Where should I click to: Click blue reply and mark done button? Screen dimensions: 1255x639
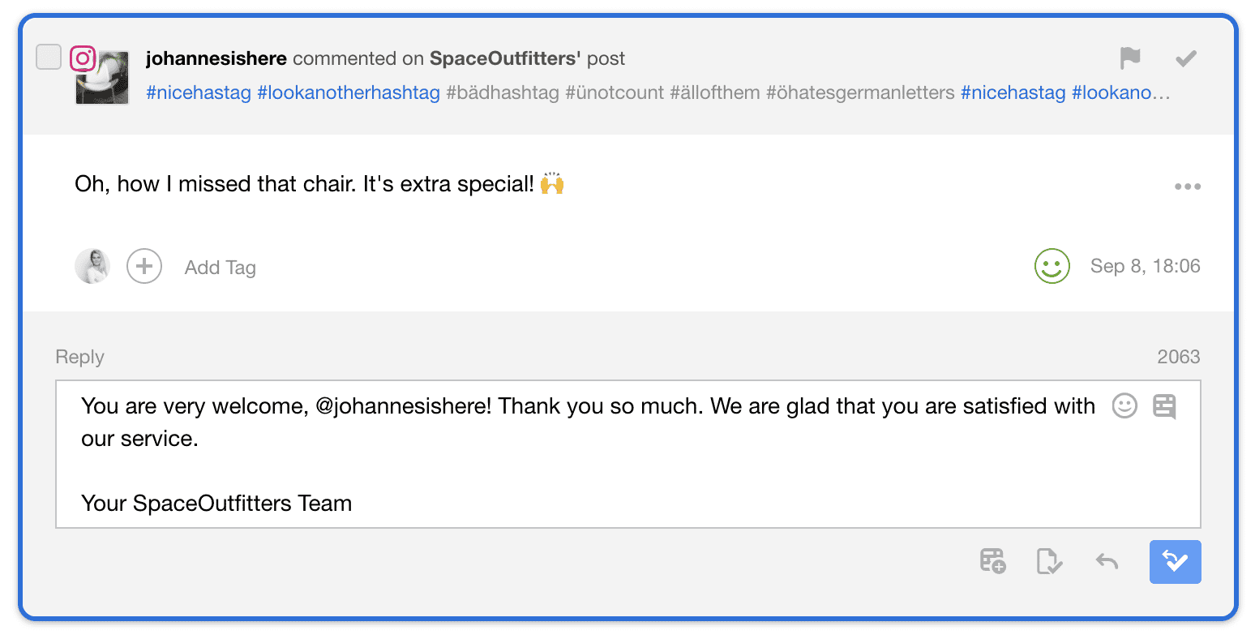[1176, 562]
